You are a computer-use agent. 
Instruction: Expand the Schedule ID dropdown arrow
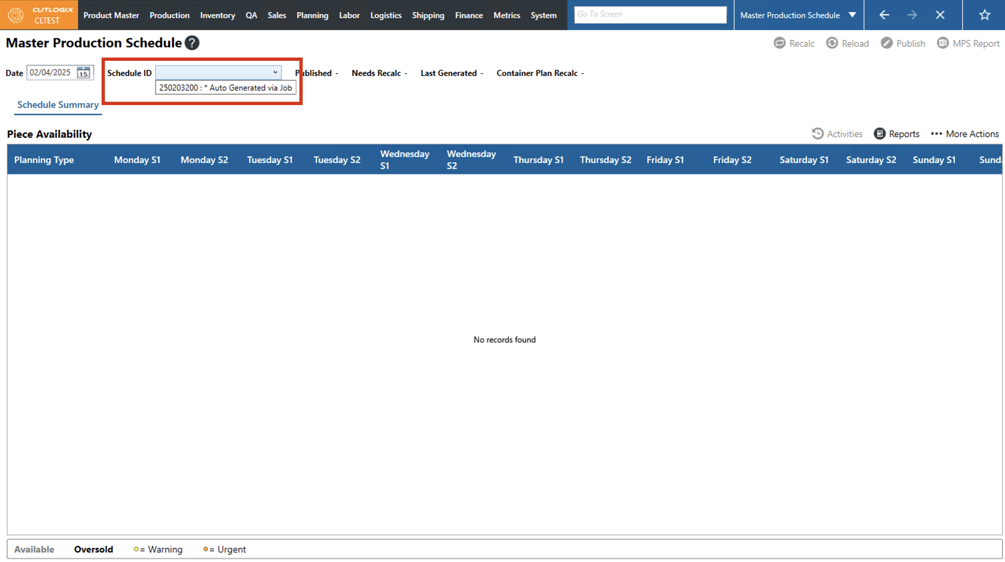(275, 72)
